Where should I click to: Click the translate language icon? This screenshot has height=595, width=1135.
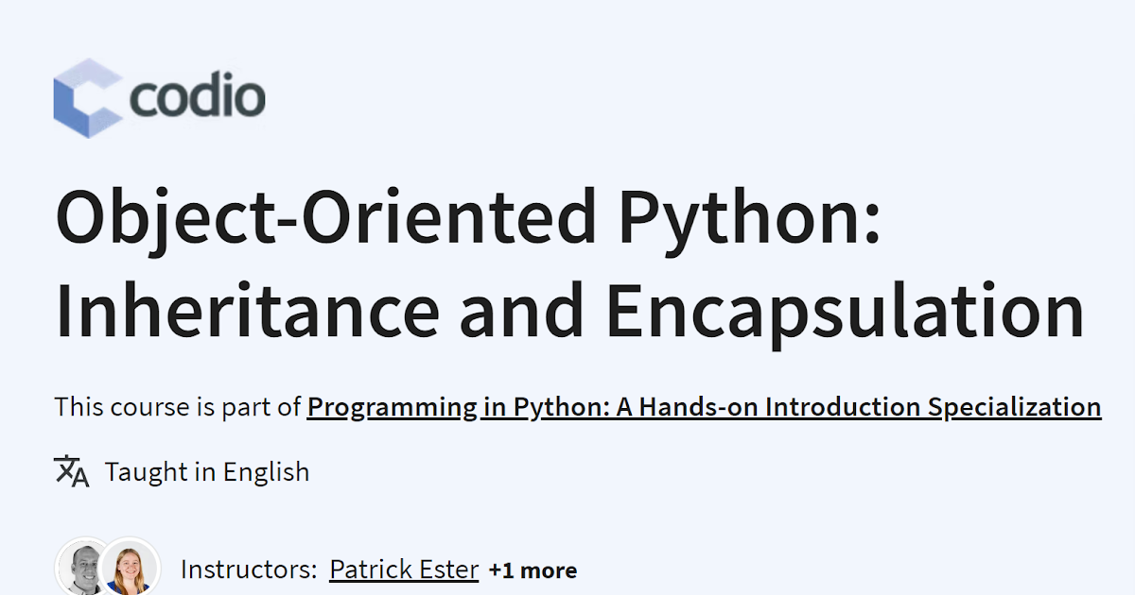[x=71, y=470]
